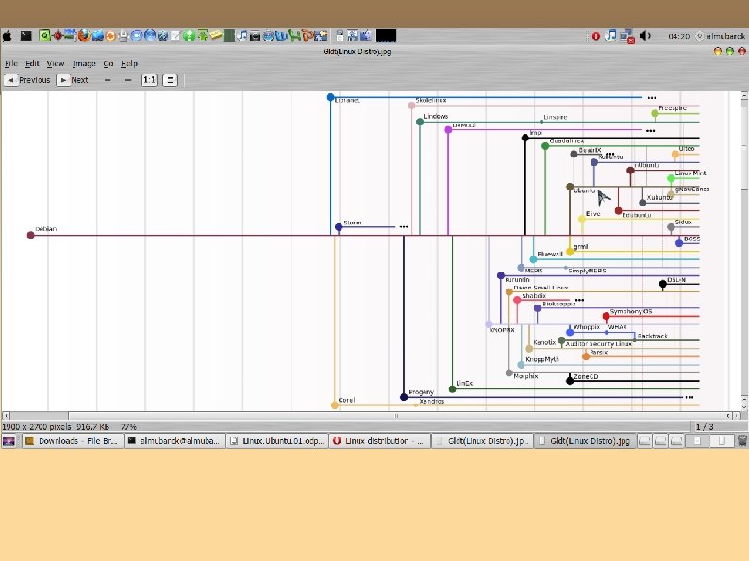Viewport: 749px width, 561px height.
Task: Open the trash icon in bottom panel
Action: coord(741,440)
